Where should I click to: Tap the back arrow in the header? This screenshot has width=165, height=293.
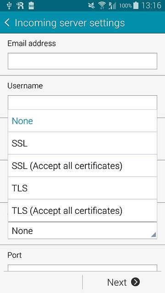[x=7, y=23]
